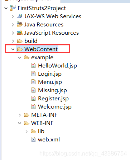130x160 pixels.
Task: Click the Missing.jsp file icon
Action: click(x=33, y=90)
